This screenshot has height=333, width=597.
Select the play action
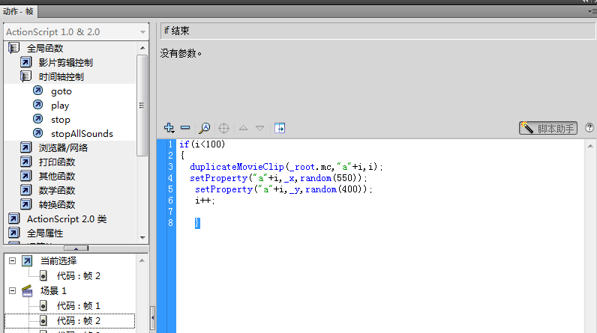pos(60,106)
